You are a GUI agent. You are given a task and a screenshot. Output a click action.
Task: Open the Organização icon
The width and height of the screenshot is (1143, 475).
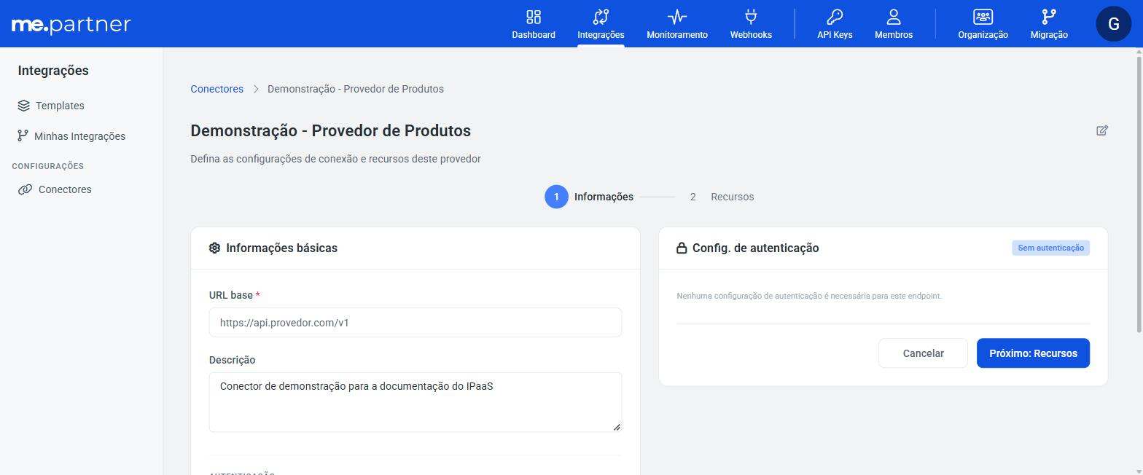(983, 17)
